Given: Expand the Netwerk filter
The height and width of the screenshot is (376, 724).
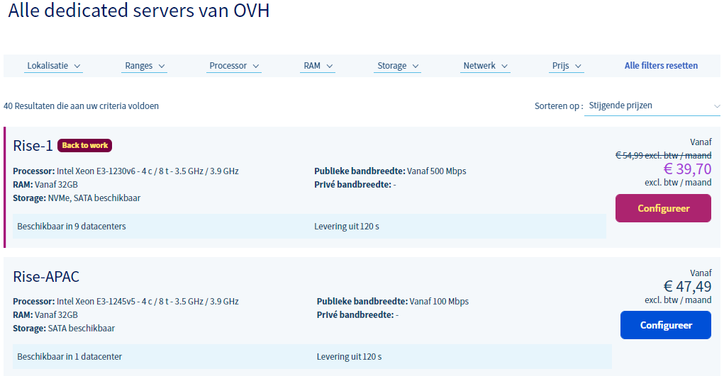Looking at the screenshot, I should click(x=486, y=66).
